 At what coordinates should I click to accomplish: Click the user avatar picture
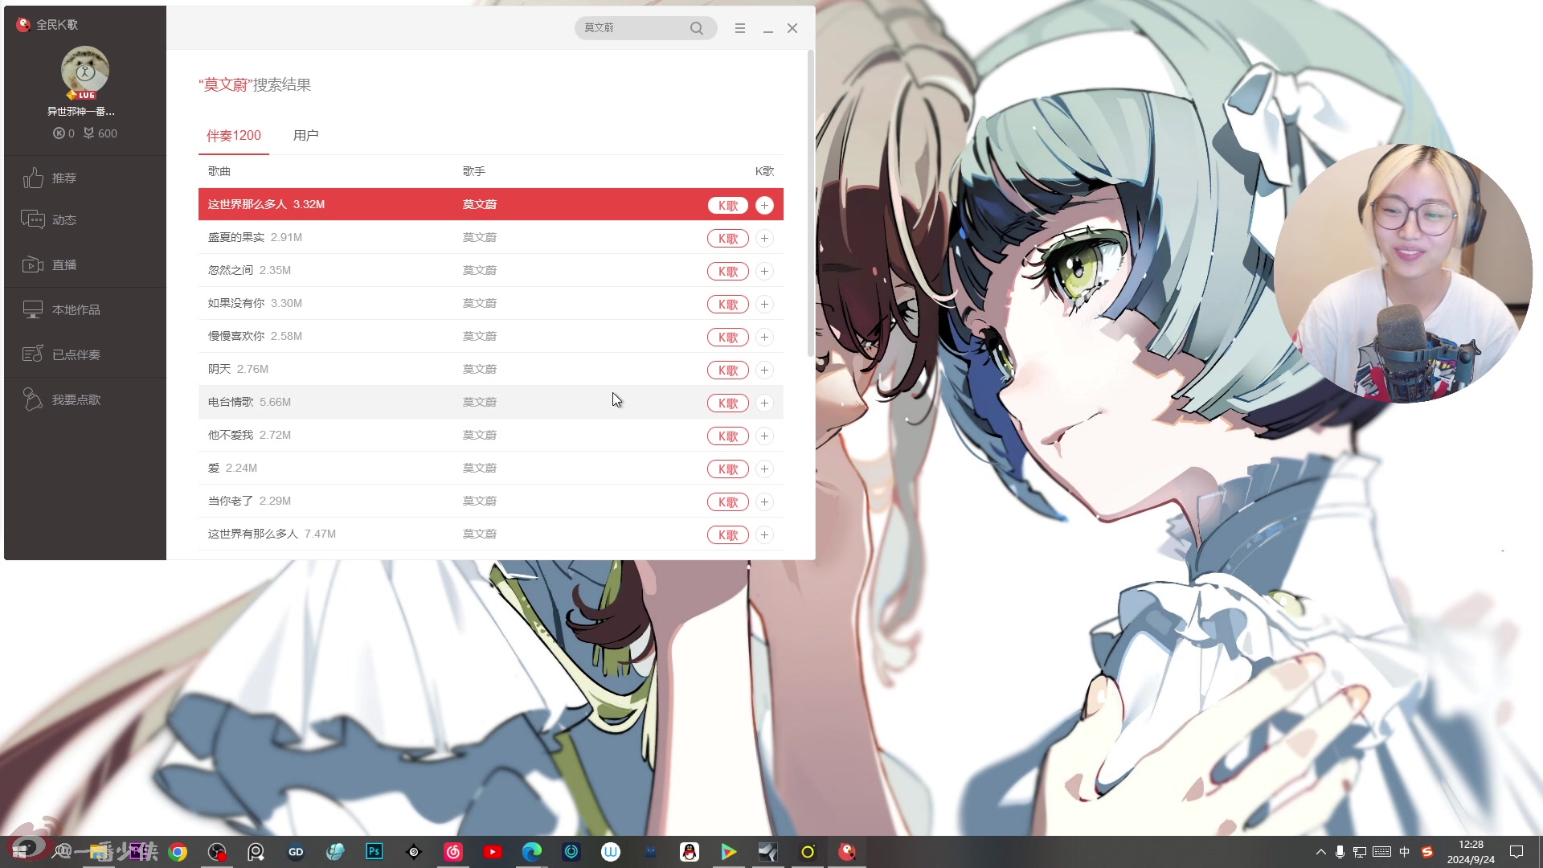(x=84, y=71)
